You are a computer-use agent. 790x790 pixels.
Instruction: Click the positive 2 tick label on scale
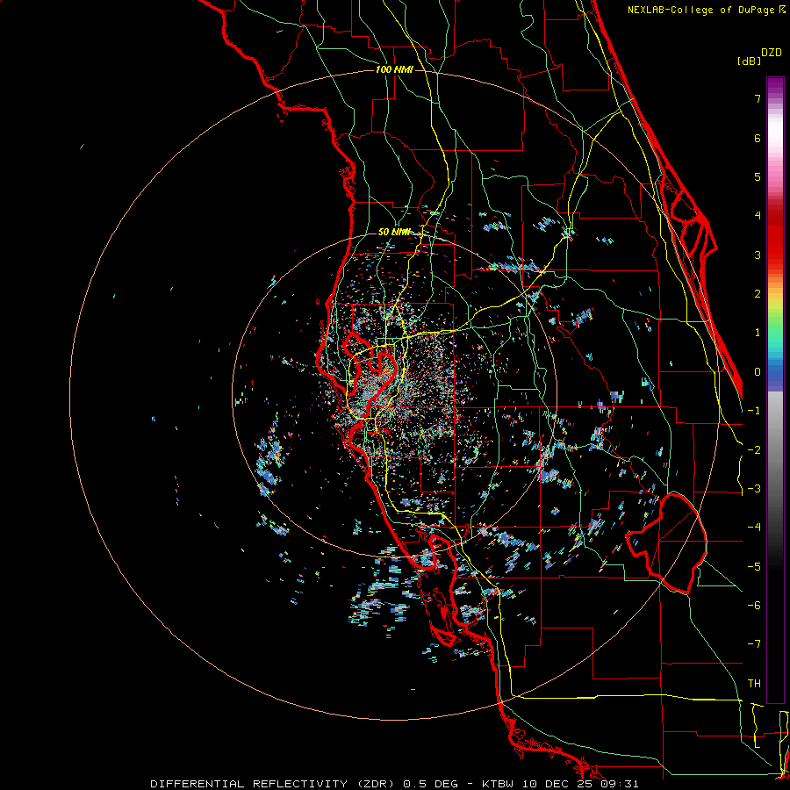[758, 294]
